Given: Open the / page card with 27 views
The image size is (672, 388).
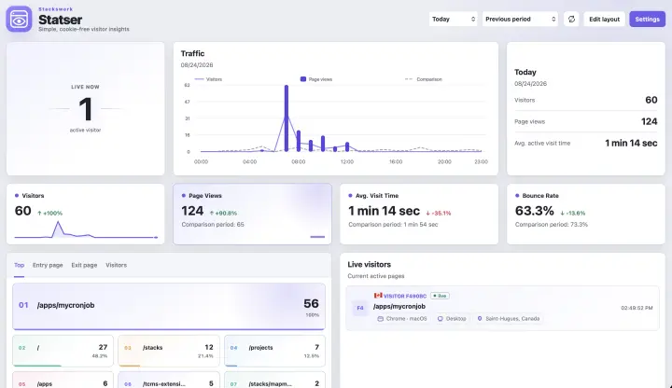Looking at the screenshot, I should pyautogui.click(x=63, y=352).
